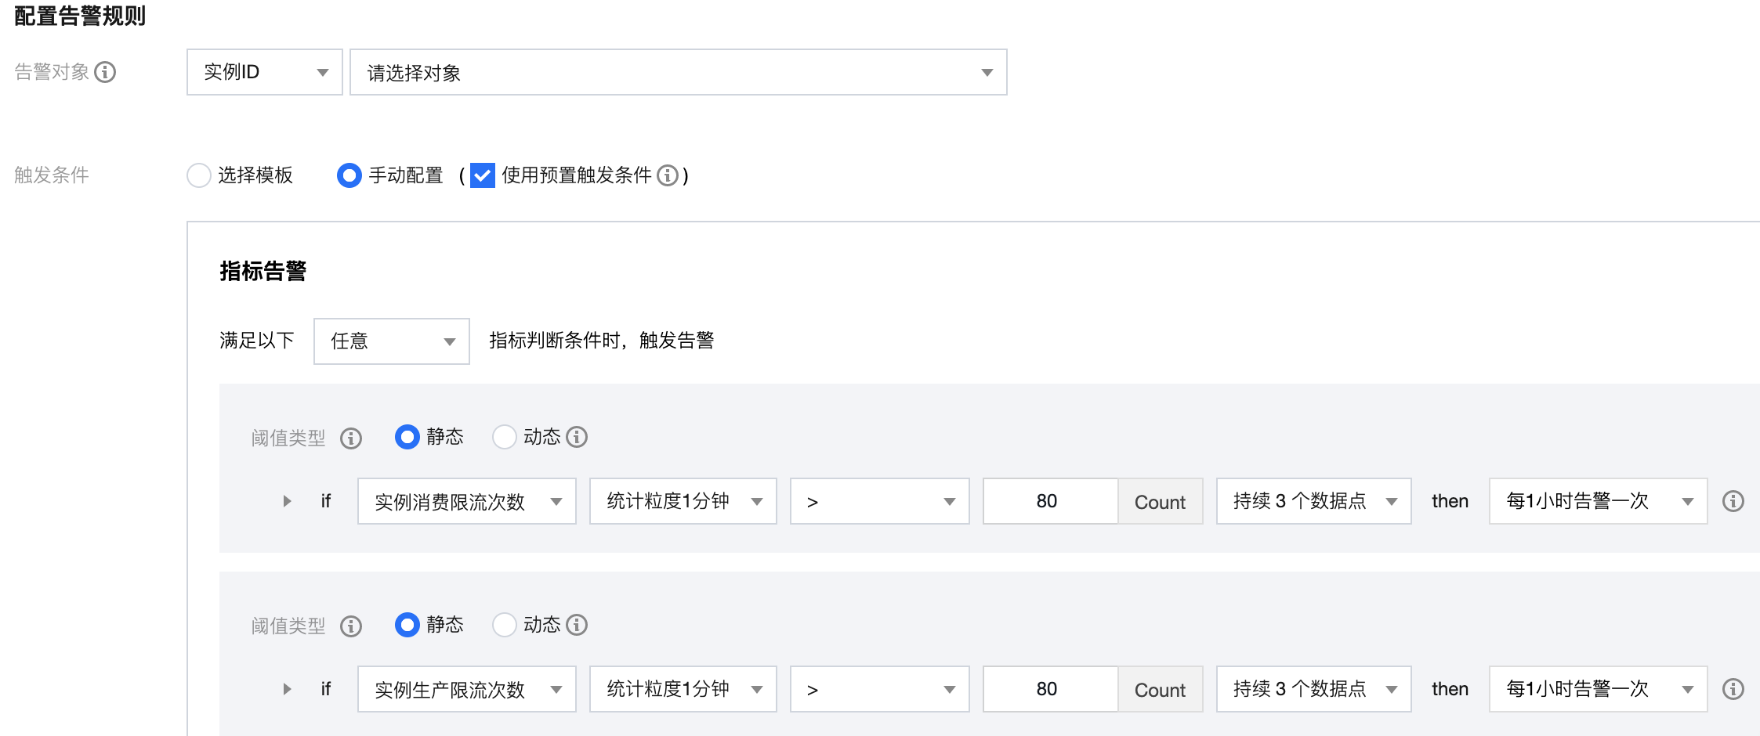Select 静态 radio in second rule
The height and width of the screenshot is (736, 1760).
tap(407, 625)
